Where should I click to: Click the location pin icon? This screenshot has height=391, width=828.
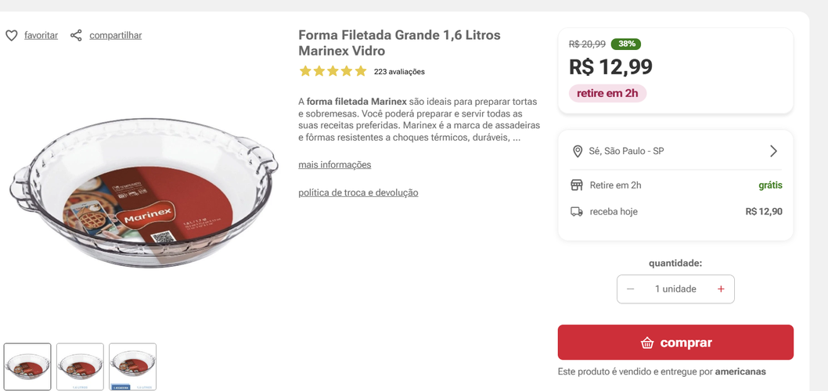[x=578, y=151]
